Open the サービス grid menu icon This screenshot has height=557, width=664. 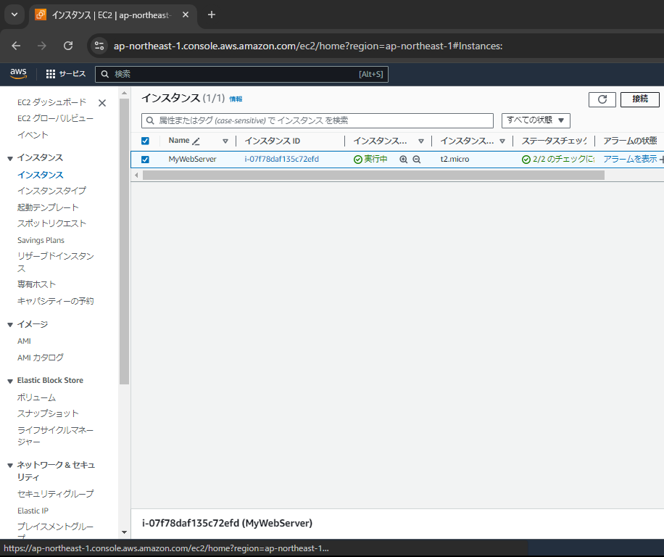(51, 74)
